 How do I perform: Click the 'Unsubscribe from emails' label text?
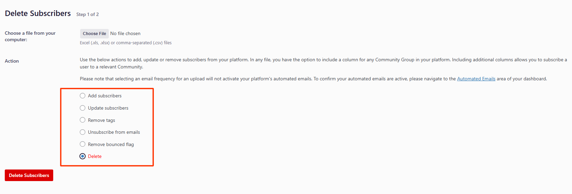tap(114, 132)
